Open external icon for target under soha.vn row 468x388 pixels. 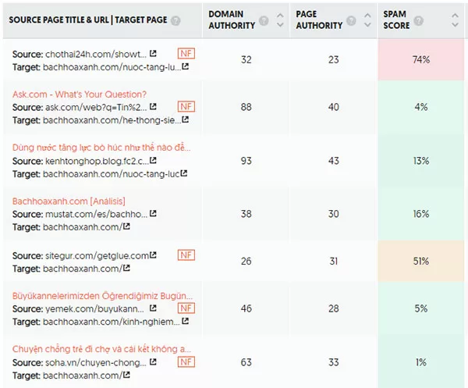click(126, 375)
